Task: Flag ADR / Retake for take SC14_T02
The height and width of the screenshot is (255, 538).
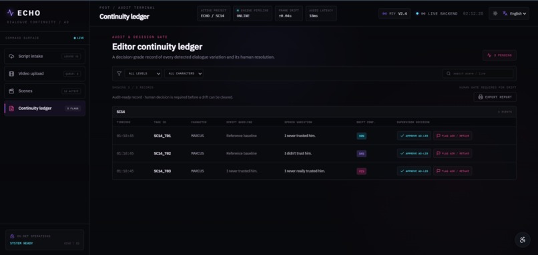Action: [453, 153]
